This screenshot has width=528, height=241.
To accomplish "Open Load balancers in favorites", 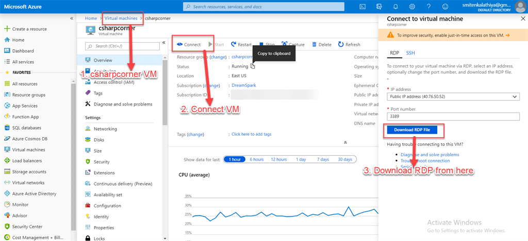I will tap(27, 161).
